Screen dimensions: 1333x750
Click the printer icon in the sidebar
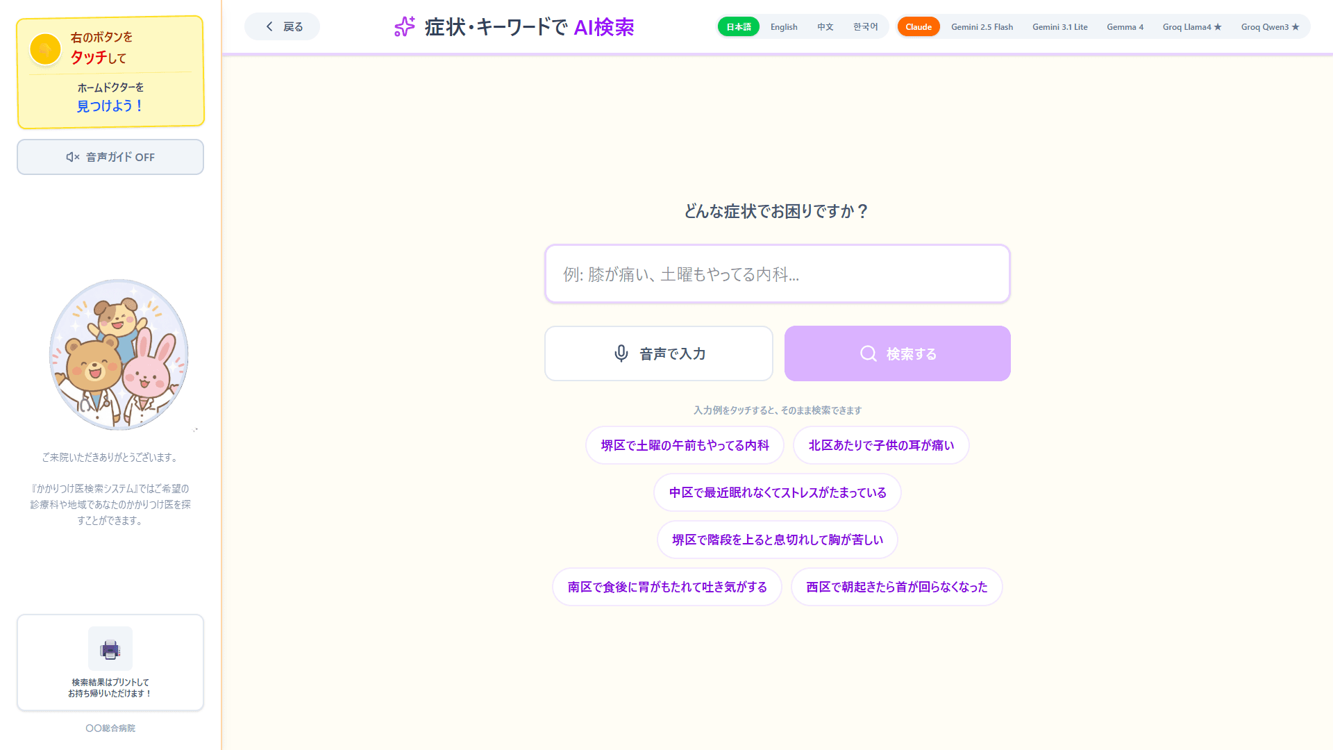click(110, 648)
